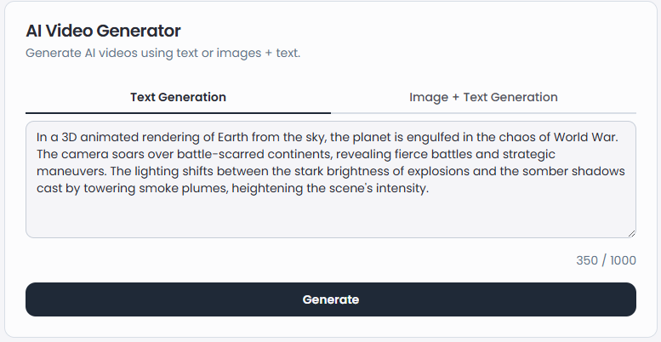Open the Image + Text Generation tab
Viewport: 661px width, 342px height.
[483, 97]
